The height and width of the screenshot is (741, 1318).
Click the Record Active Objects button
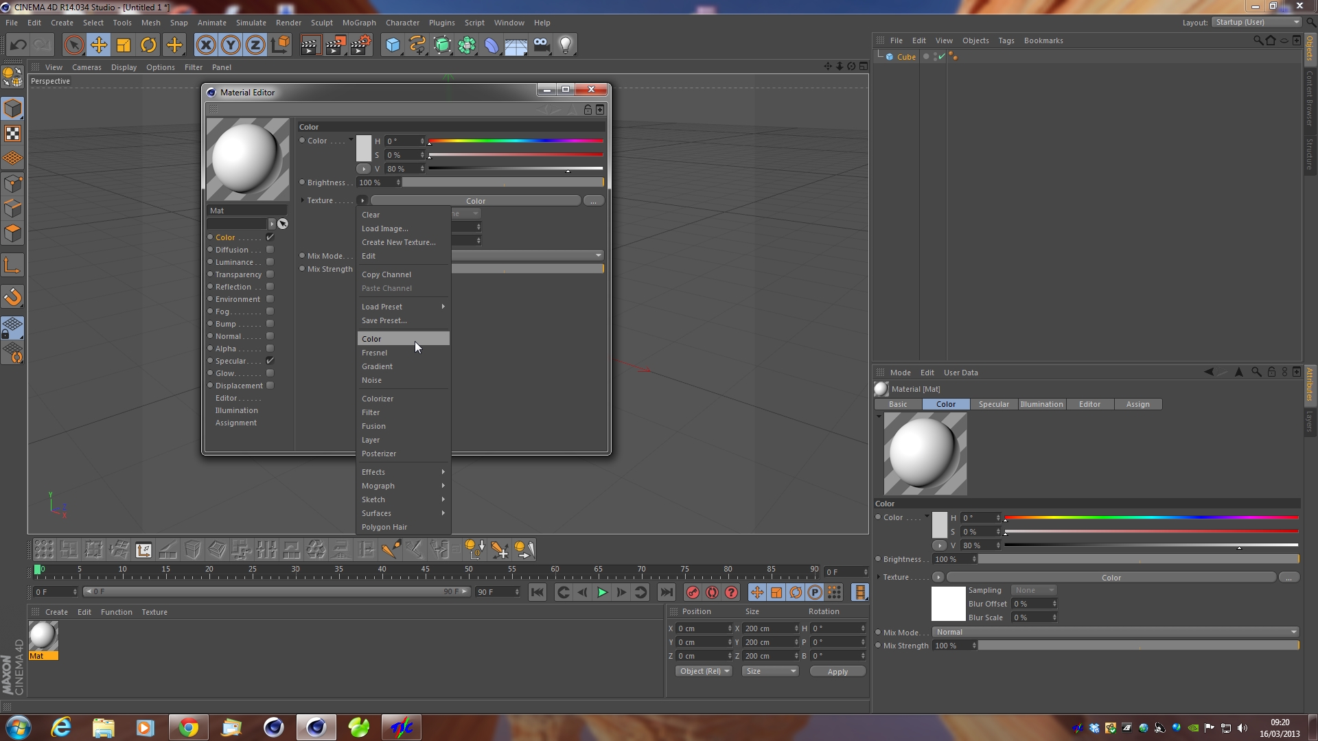(693, 592)
